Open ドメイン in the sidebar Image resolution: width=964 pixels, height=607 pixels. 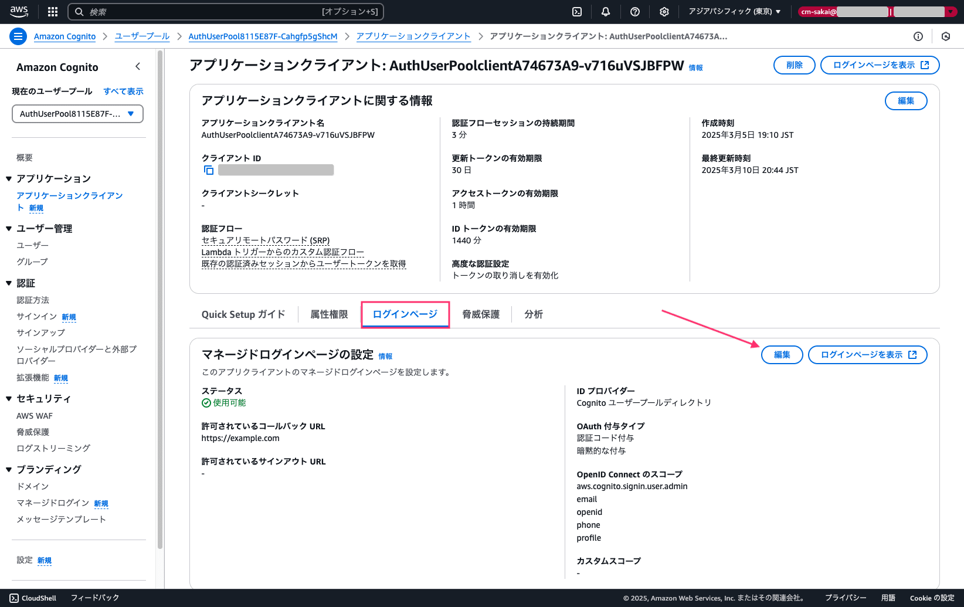point(32,487)
